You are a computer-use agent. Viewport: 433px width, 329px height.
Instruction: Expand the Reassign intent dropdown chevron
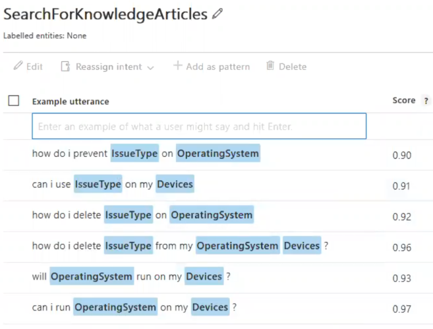pos(150,67)
